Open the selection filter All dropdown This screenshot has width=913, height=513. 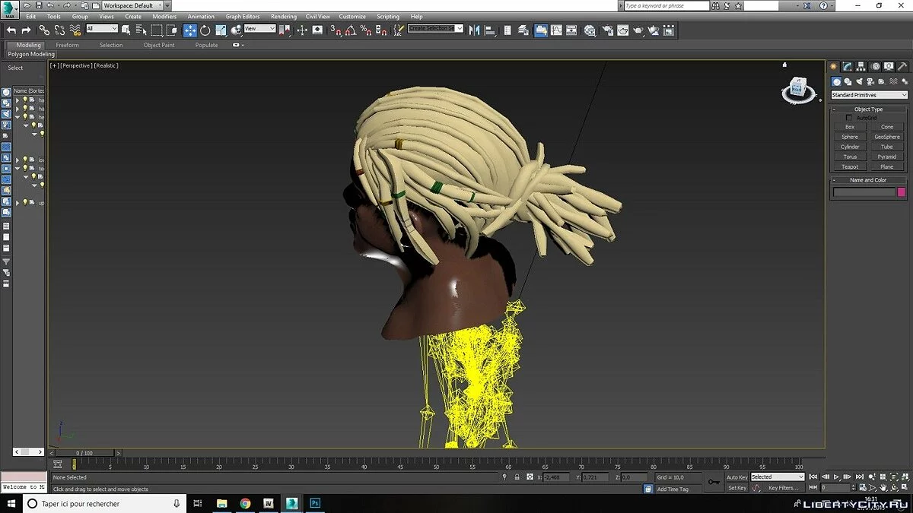point(102,29)
